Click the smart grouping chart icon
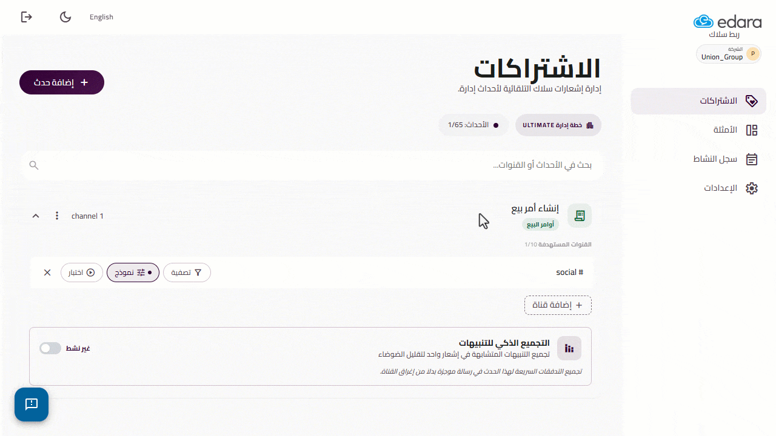776x436 pixels. coord(569,348)
